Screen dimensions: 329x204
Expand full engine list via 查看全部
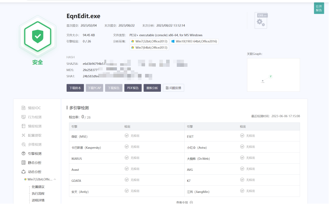point(184,202)
